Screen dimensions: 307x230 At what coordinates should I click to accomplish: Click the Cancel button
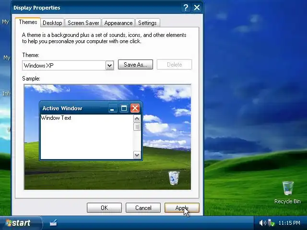143,207
